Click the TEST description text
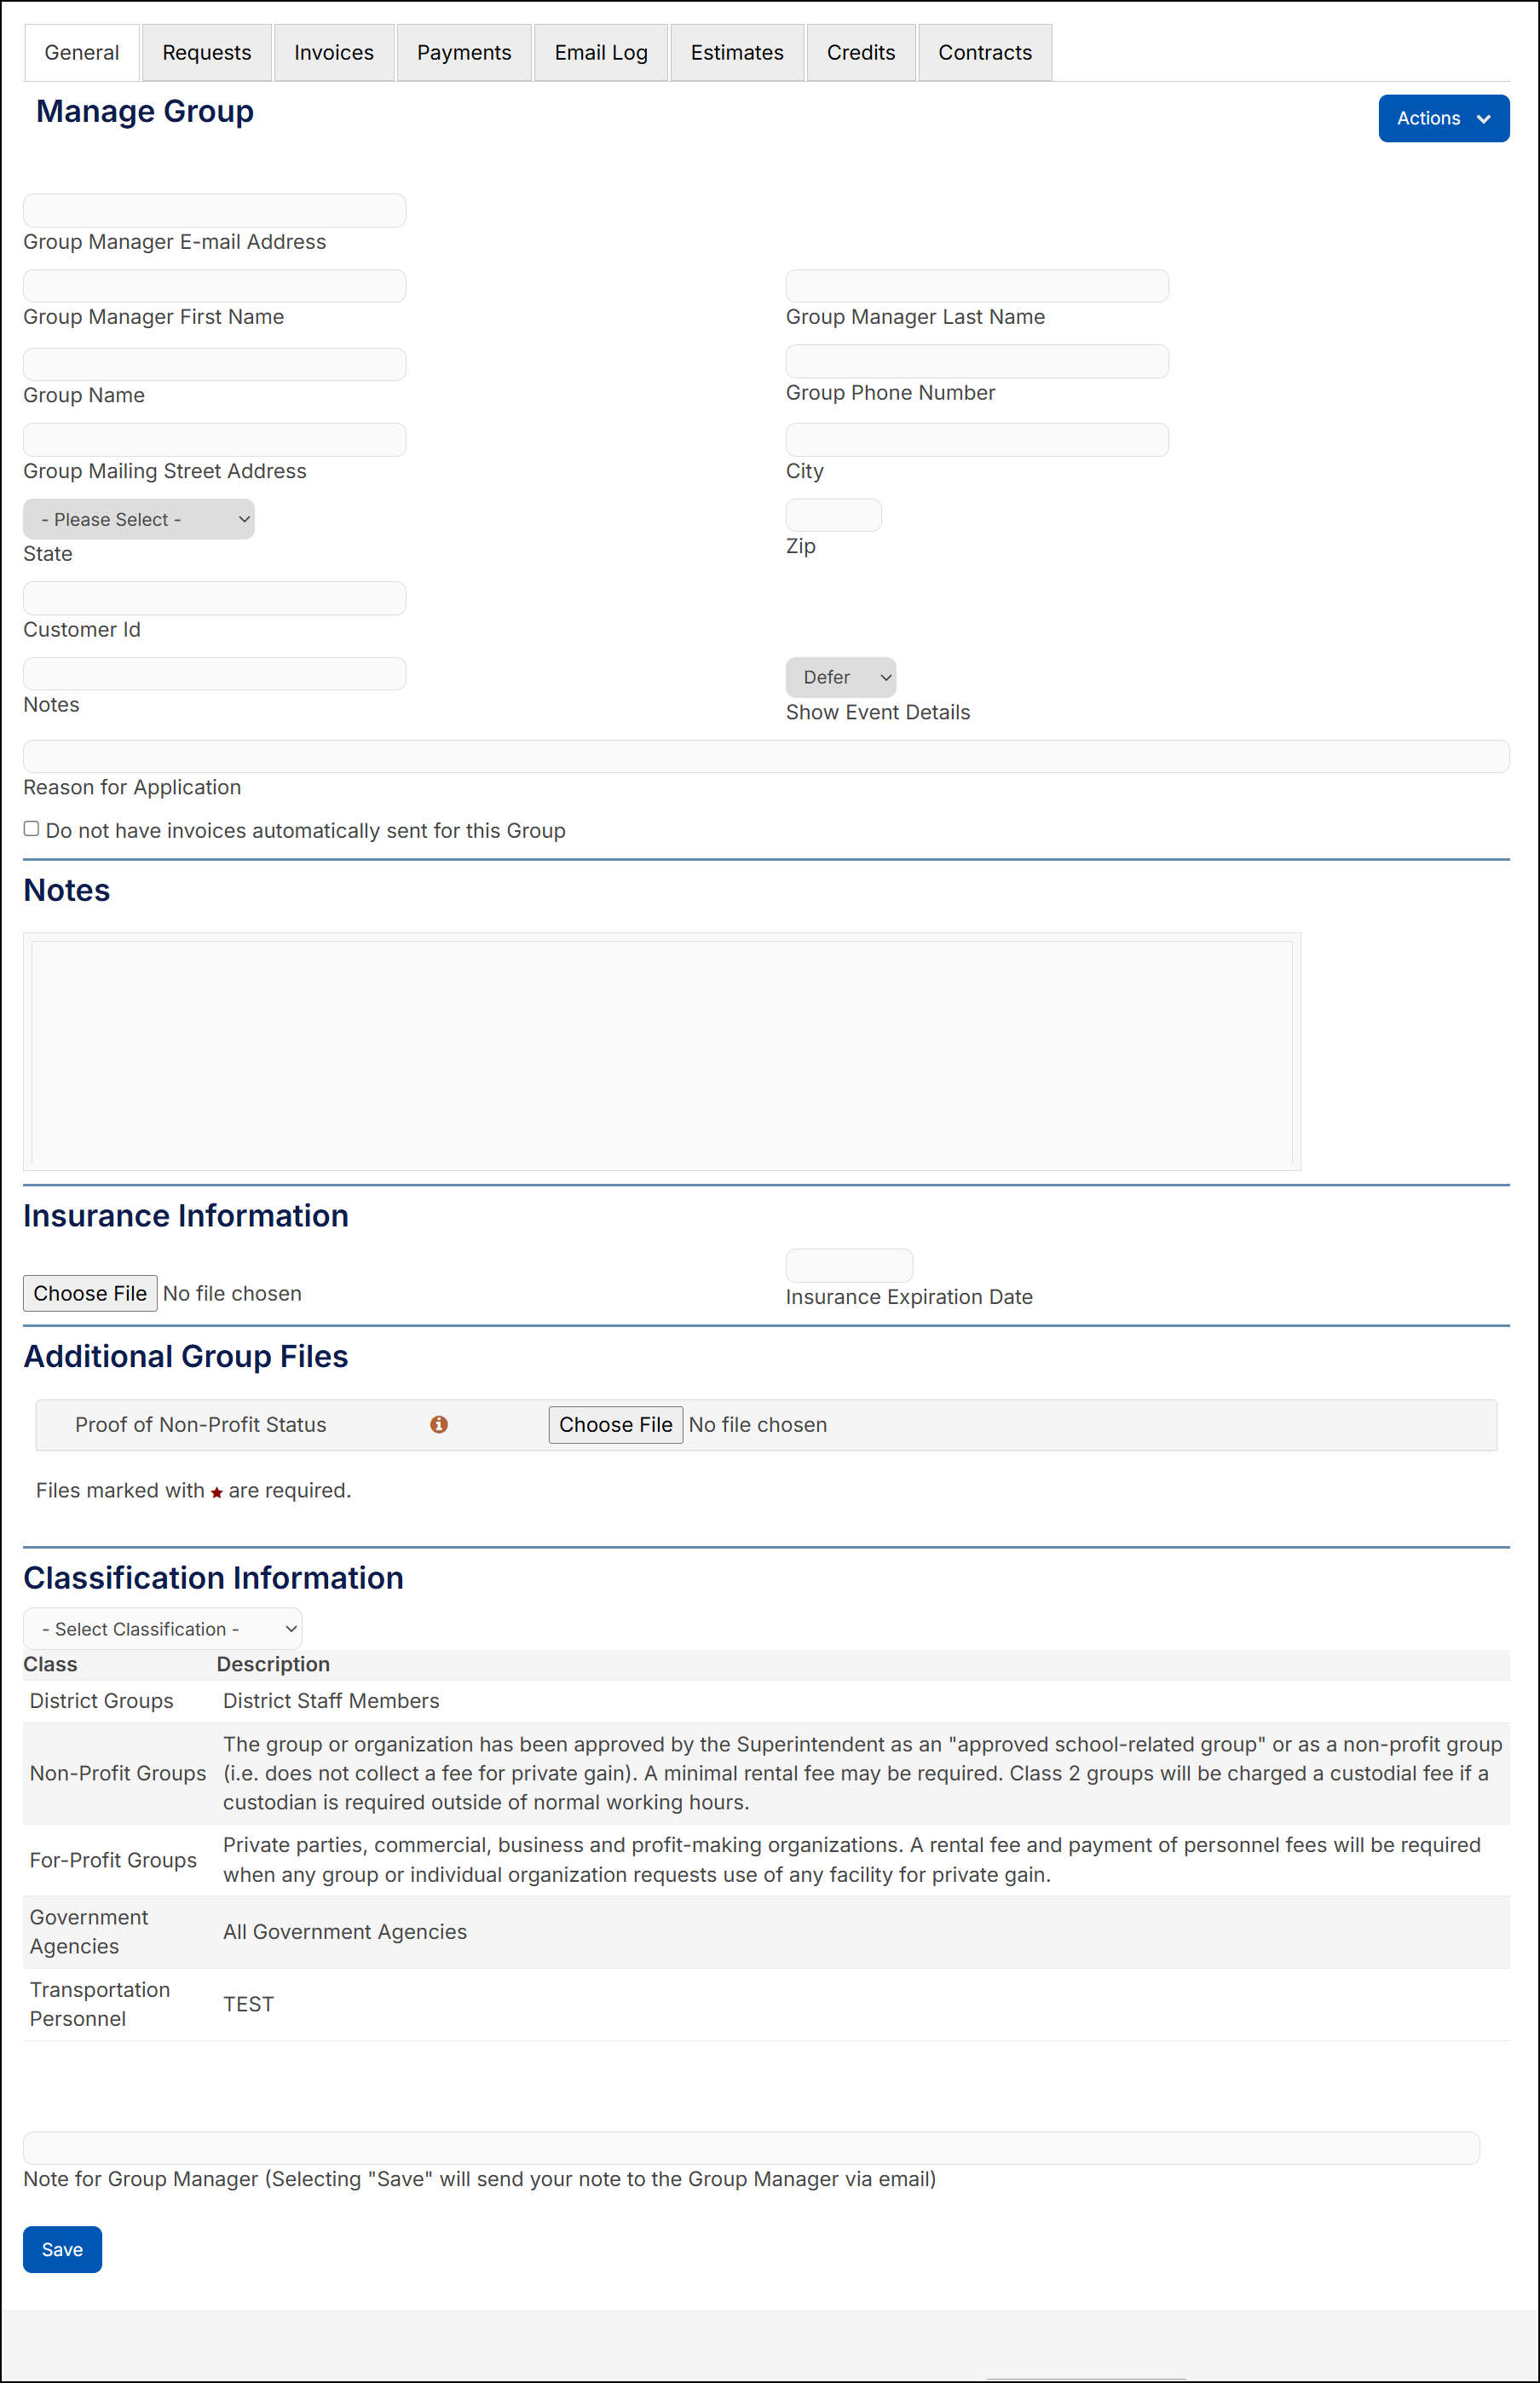 point(248,2004)
